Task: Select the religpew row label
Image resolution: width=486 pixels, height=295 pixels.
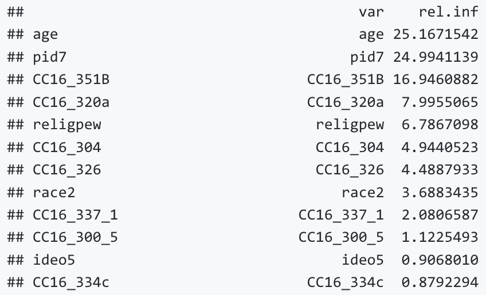Action: [67, 125]
